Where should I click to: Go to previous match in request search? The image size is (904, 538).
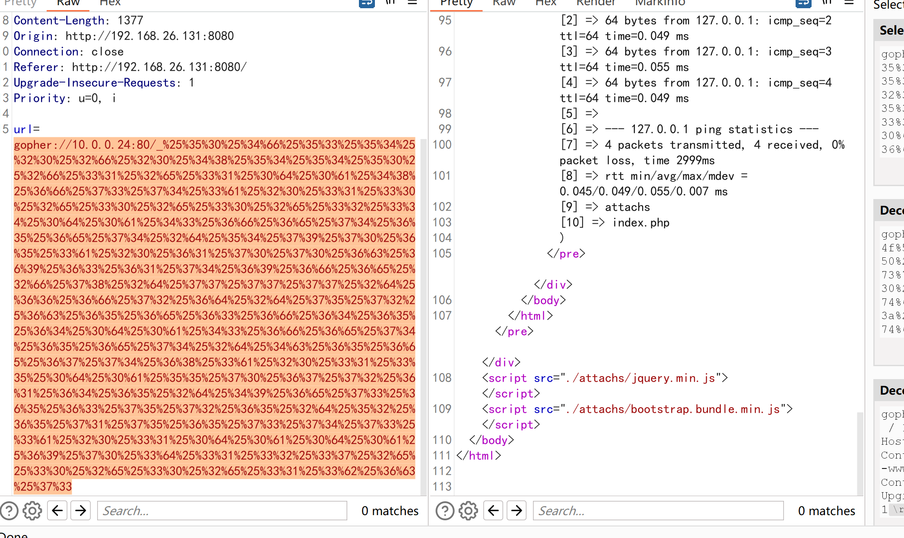pos(57,511)
